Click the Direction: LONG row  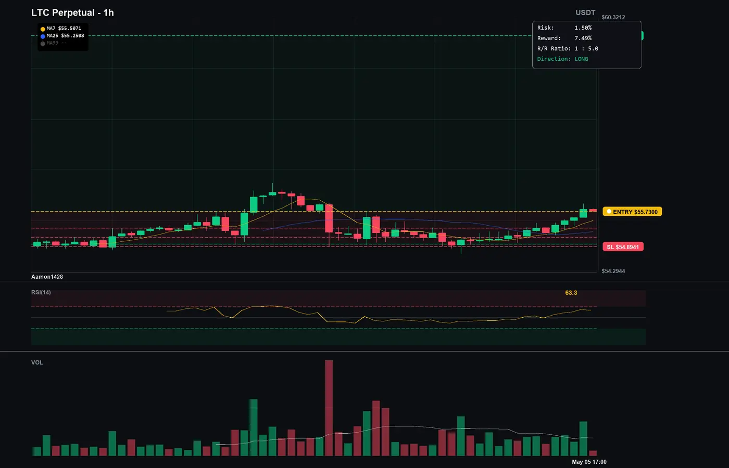pos(562,59)
